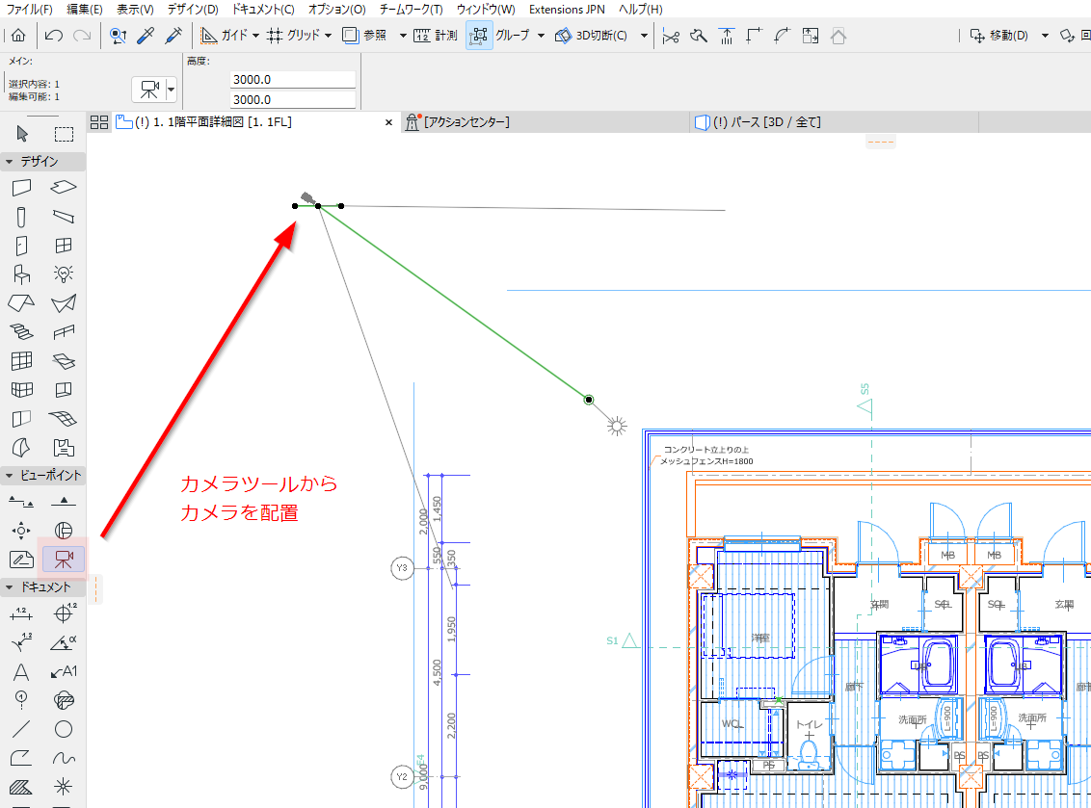This screenshot has height=808, width=1091.
Task: Select the Morph tool
Action: tap(21, 448)
